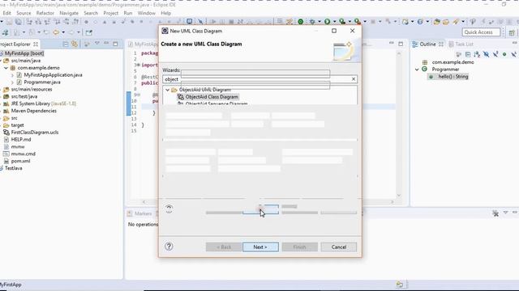Screen dimensions: 519x291
Task: Expand Programmer.java in Project Explorer
Action: [12, 82]
